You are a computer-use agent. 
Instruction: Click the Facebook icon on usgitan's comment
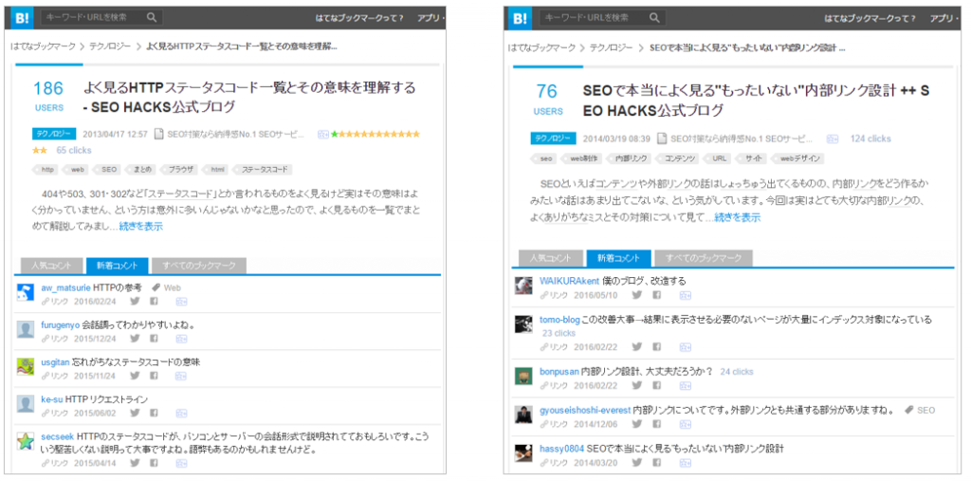click(155, 376)
